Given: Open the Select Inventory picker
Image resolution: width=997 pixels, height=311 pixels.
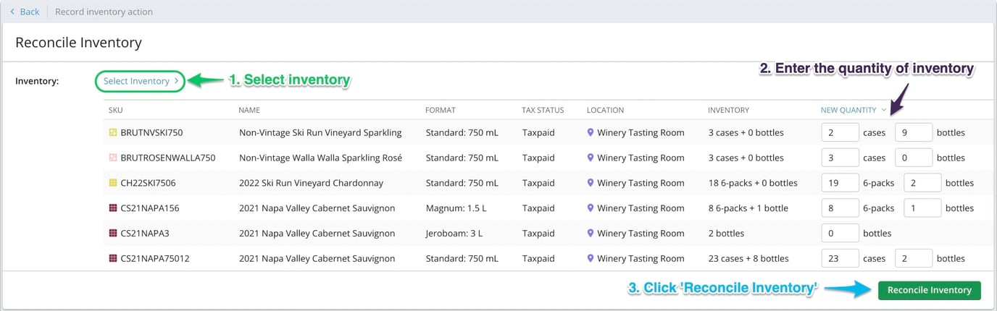Looking at the screenshot, I should tap(141, 81).
